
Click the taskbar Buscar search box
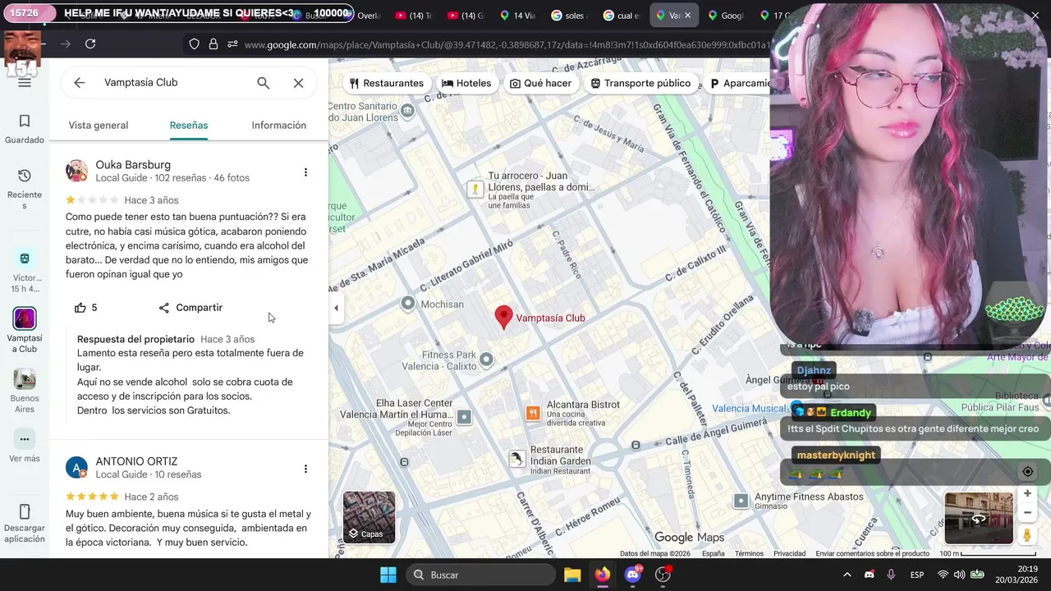(480, 575)
